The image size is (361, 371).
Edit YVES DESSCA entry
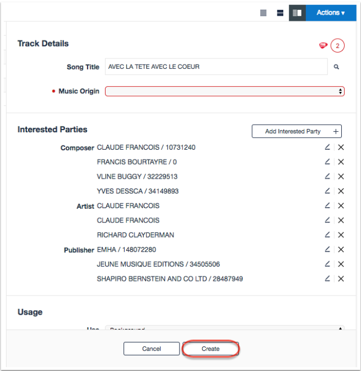[x=328, y=191]
